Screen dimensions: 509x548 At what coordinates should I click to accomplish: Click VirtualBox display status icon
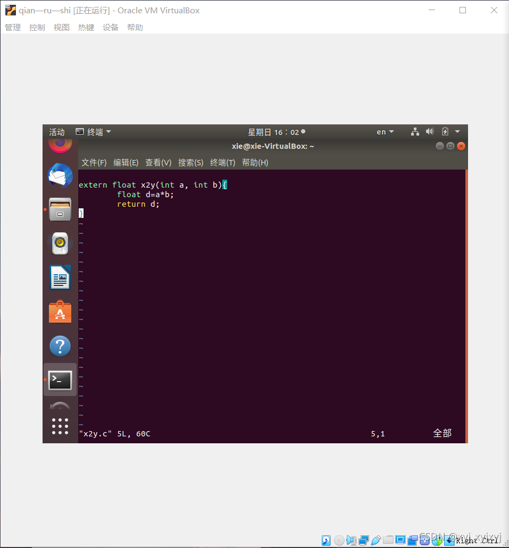(x=400, y=541)
